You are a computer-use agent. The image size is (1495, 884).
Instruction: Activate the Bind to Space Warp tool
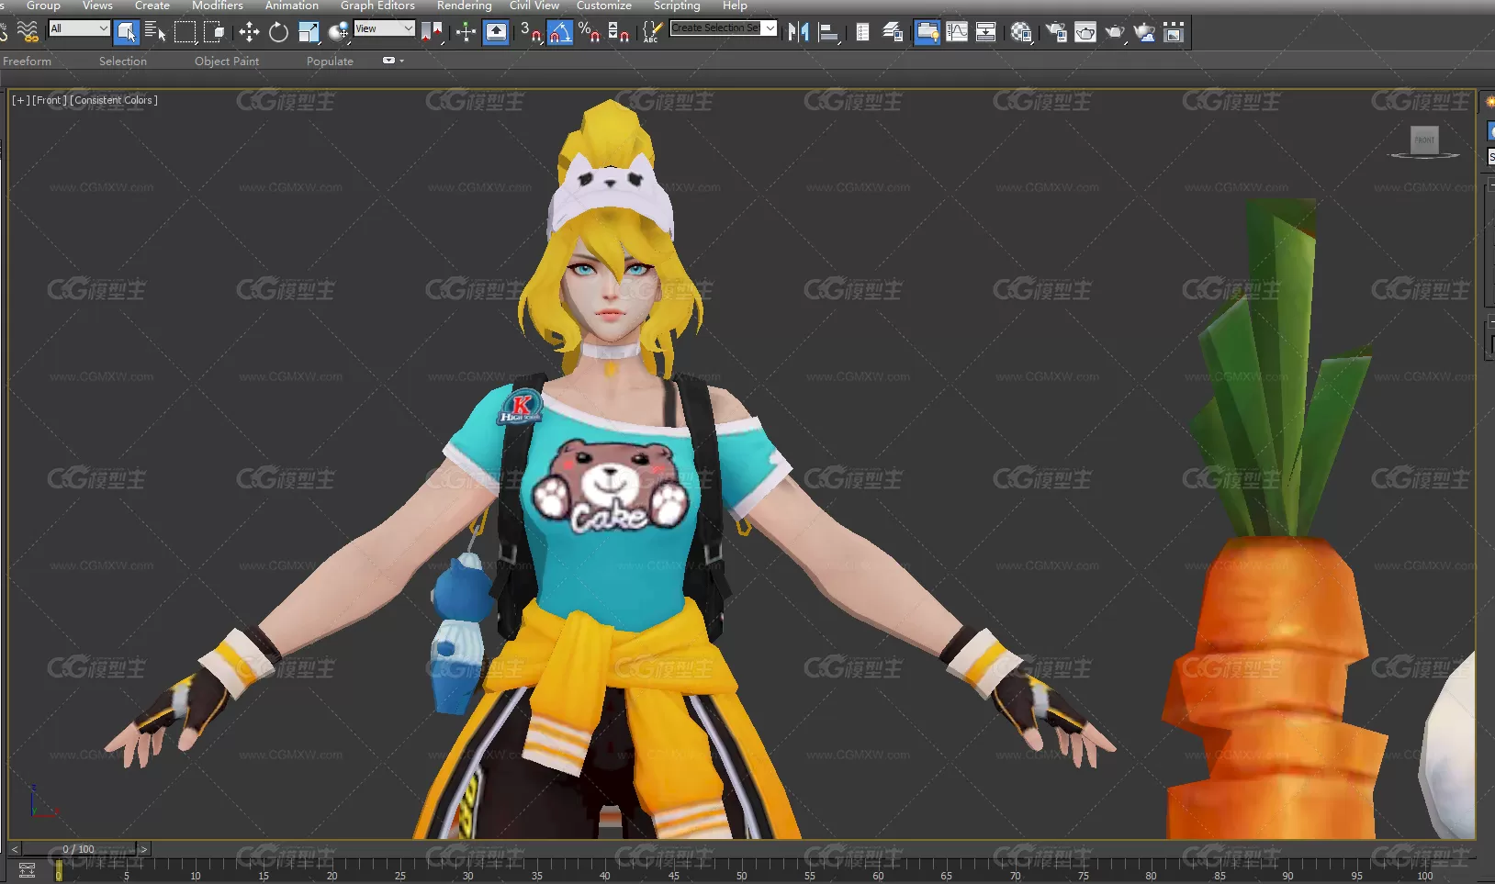[28, 32]
